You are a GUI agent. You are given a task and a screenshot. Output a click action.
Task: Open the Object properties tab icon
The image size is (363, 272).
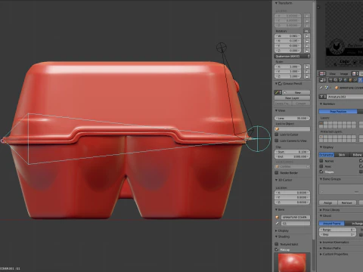pyautogui.click(x=350, y=80)
